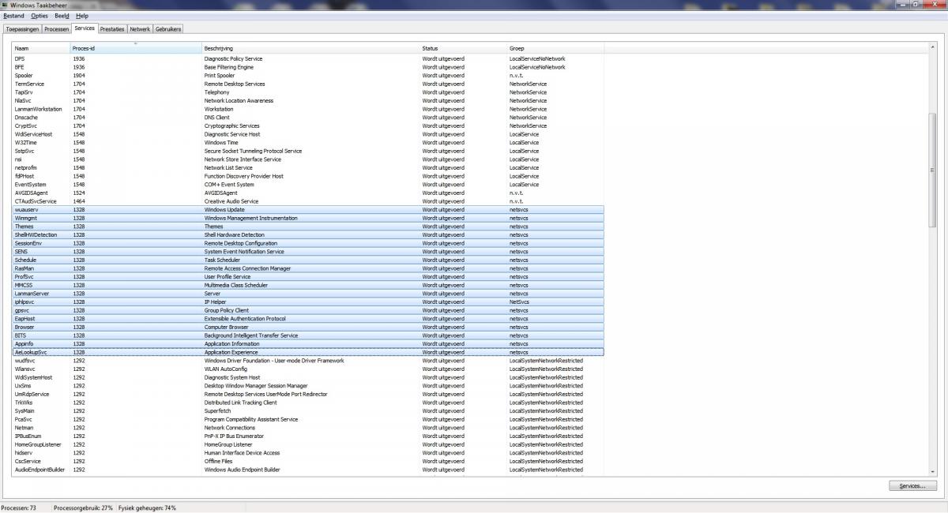Switch to the Gebruikers tab
This screenshot has width=948, height=513.
point(168,29)
